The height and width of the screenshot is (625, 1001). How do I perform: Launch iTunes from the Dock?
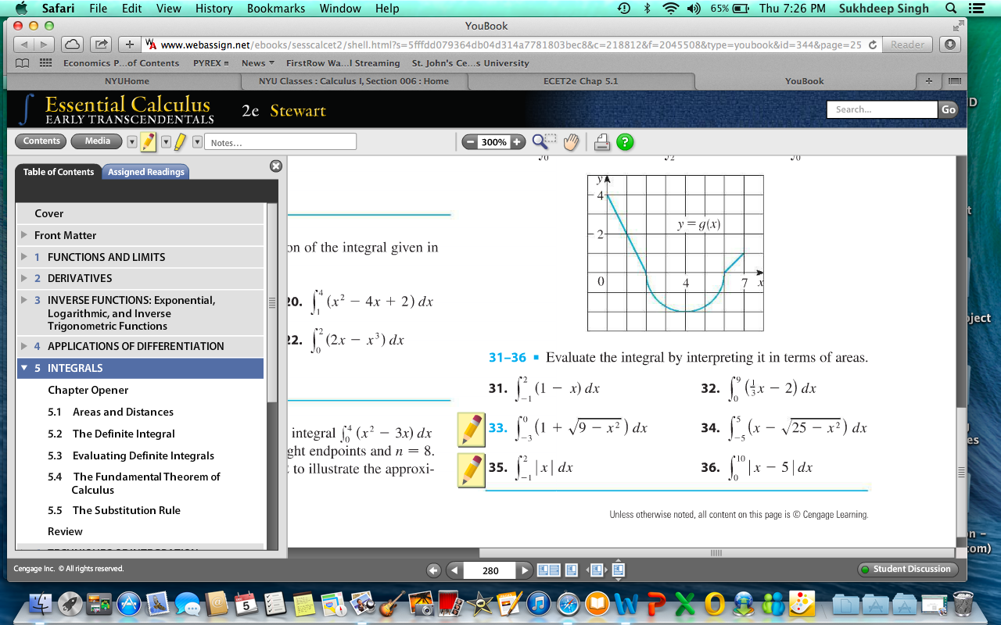[x=539, y=603]
